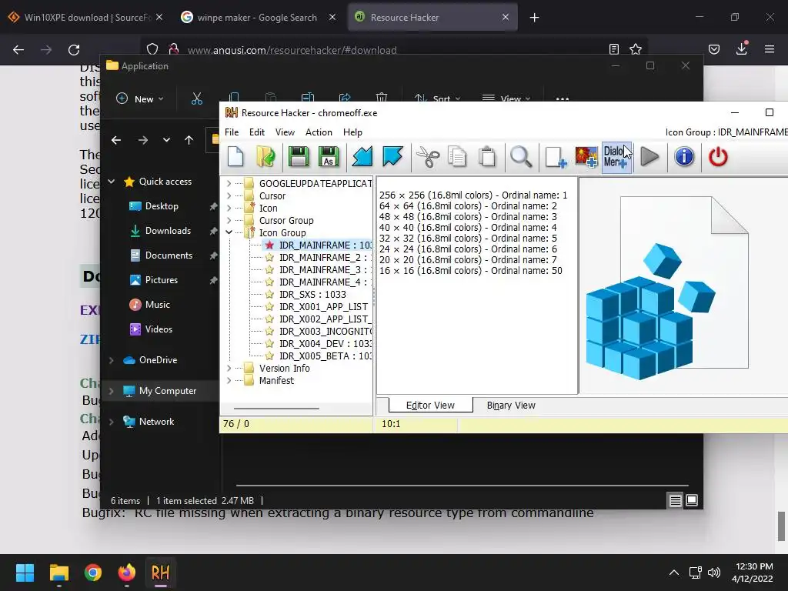The width and height of the screenshot is (788, 591).
Task: Open Firefox downloads panel arrow icon
Action: tap(742, 48)
